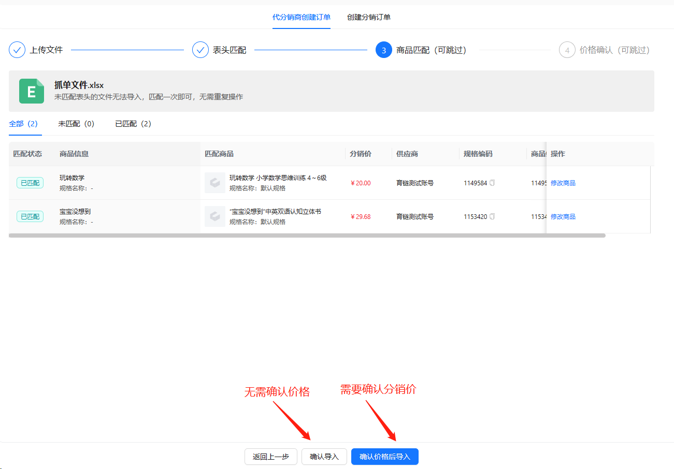This screenshot has height=469, width=674.
Task: Click the 供应商 column header
Action: coord(407,154)
